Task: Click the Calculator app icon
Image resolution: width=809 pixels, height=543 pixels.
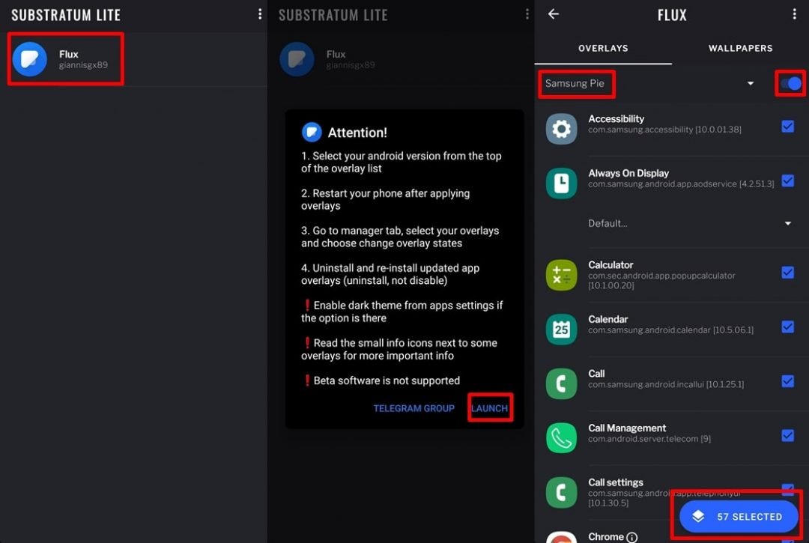Action: coord(561,275)
